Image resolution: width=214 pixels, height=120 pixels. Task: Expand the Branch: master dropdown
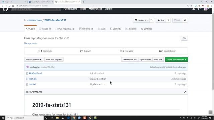[x=34, y=59]
